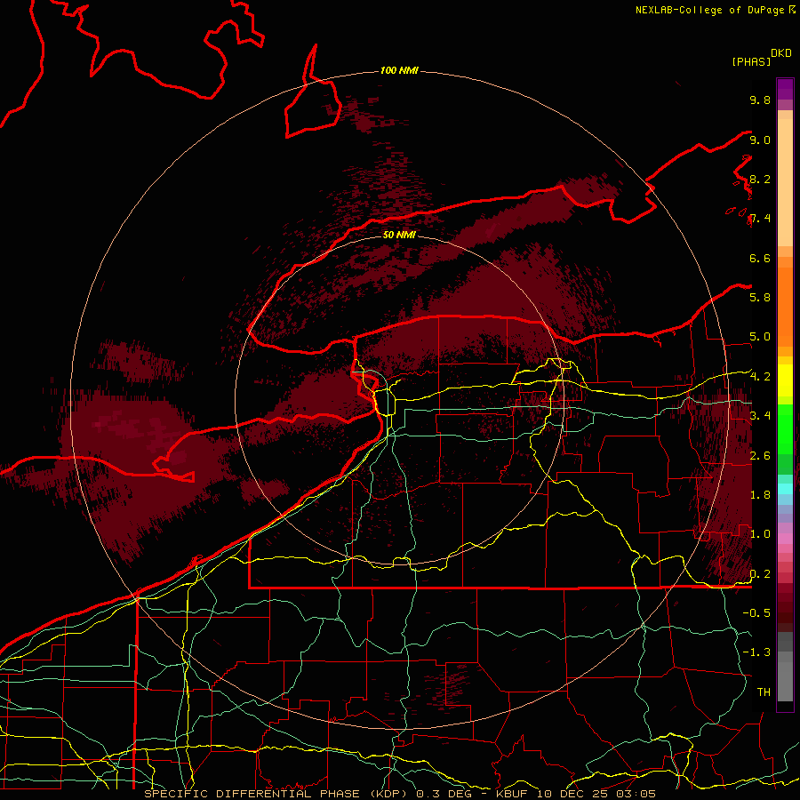Pick the bright green color bar segment

[x=785, y=429]
